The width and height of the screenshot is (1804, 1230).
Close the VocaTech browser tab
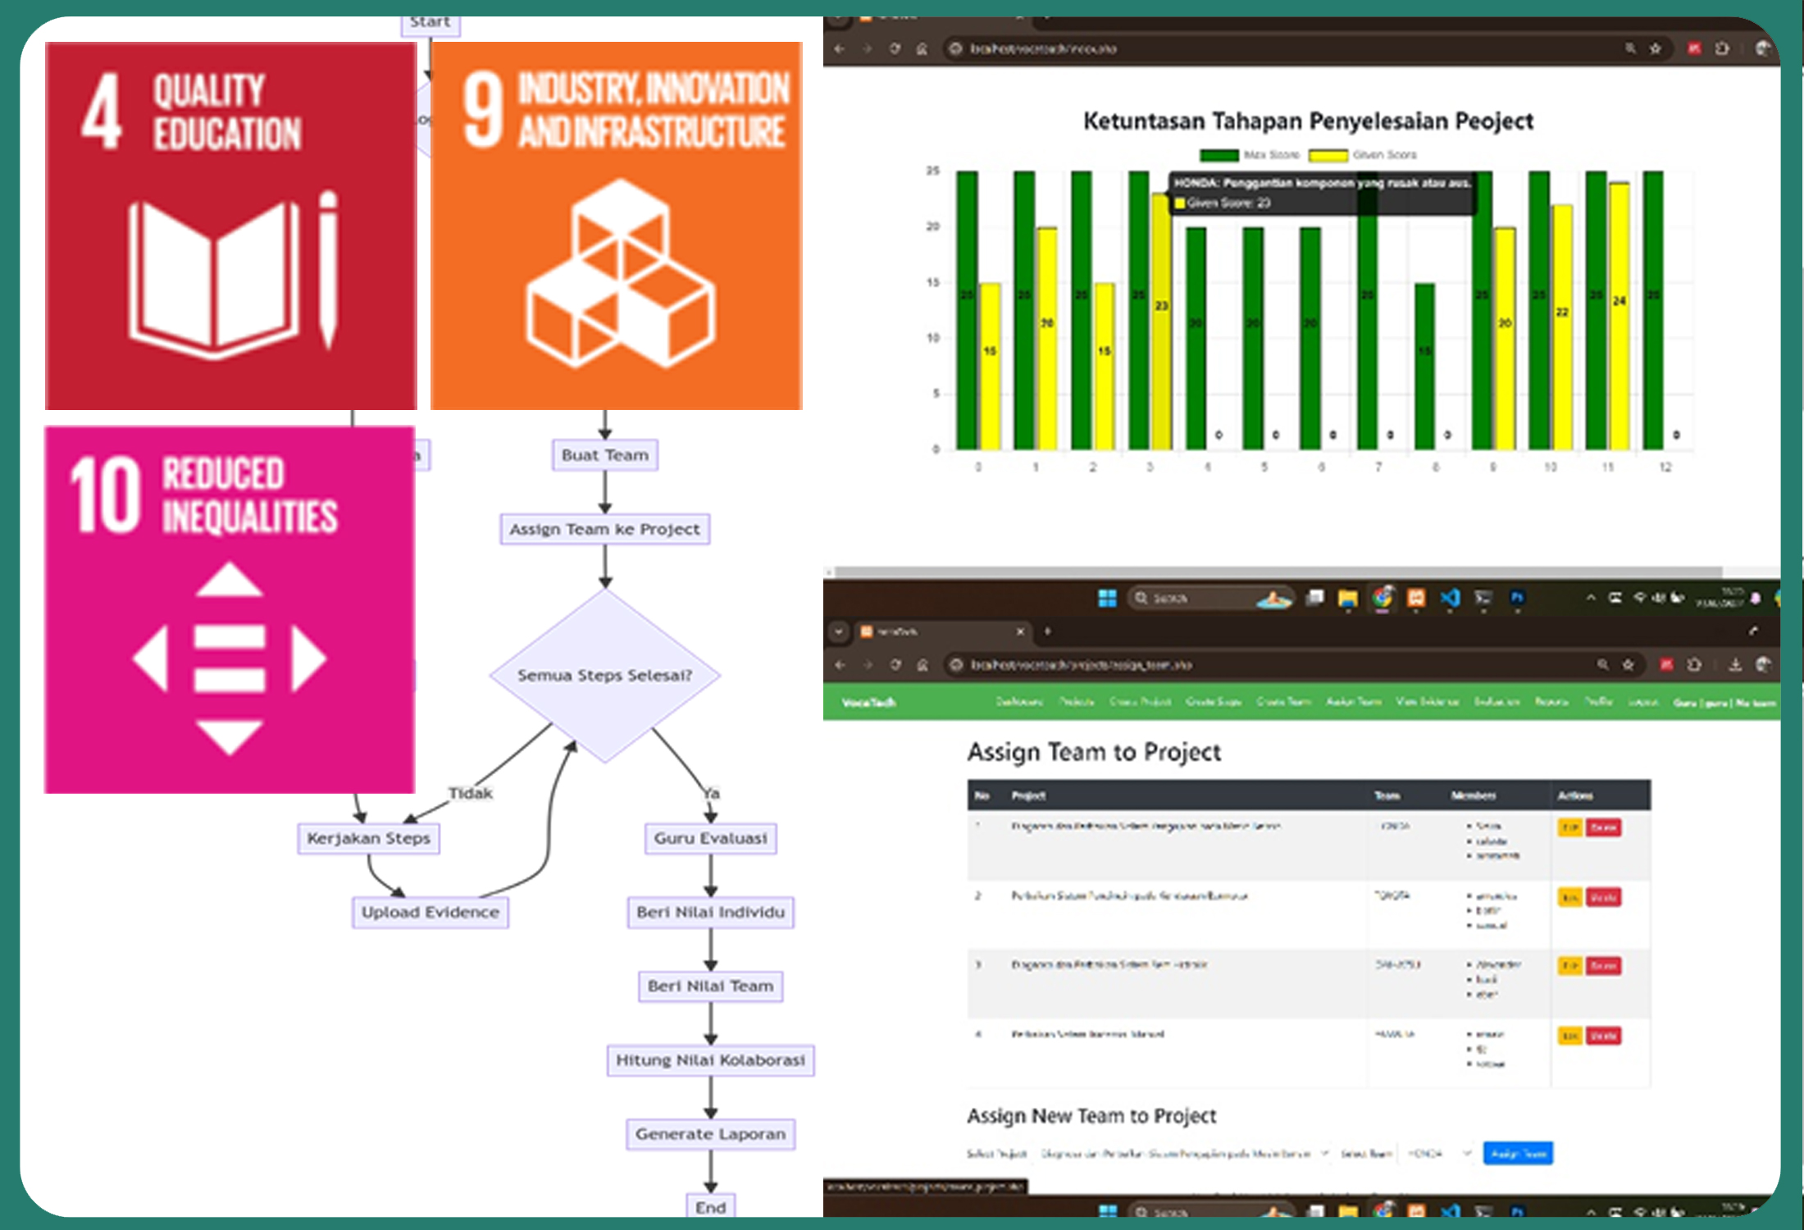point(1020,631)
